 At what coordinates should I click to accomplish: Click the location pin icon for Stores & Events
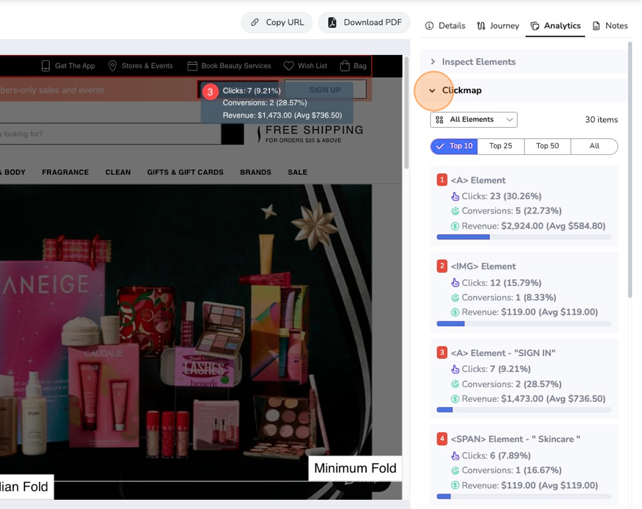coord(112,66)
